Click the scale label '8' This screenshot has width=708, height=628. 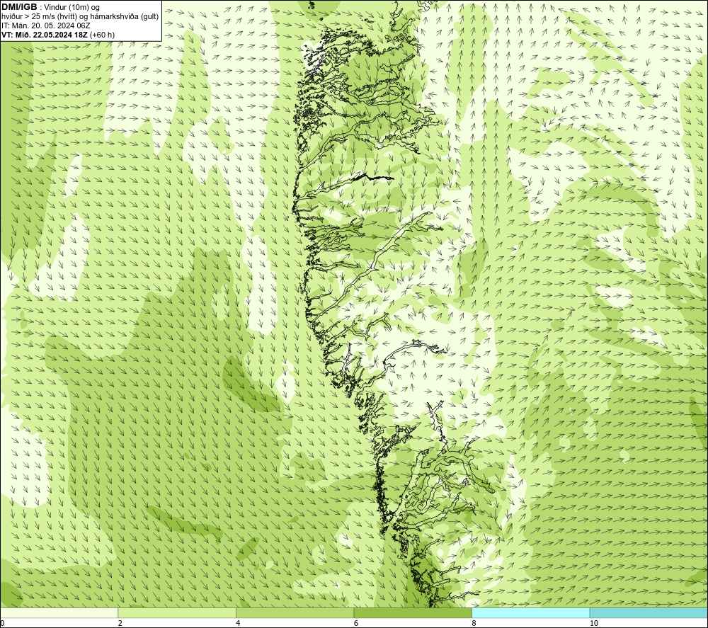click(474, 624)
